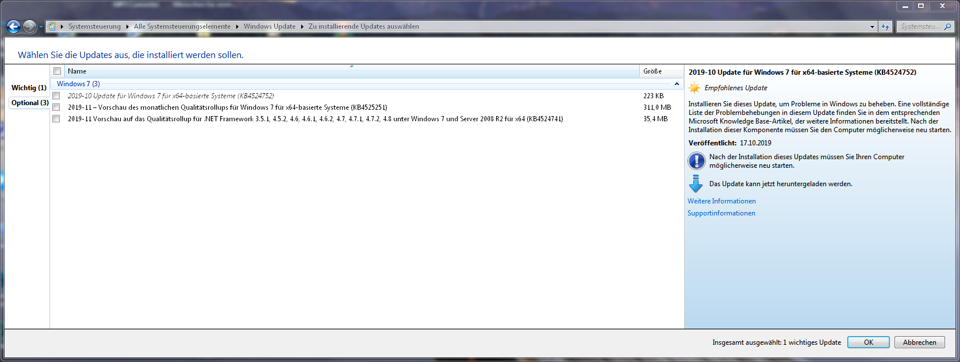Viewport: 960px width, 362px height.
Task: Sort by Name column header
Action: [352, 71]
